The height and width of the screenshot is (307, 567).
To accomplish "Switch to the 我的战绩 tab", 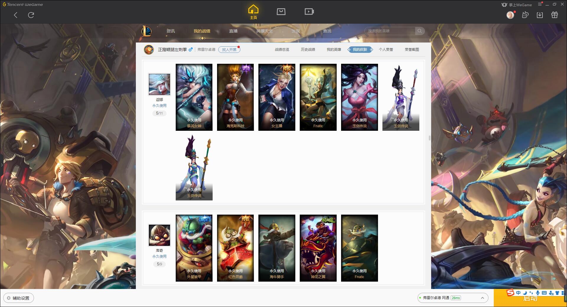I will 202,31.
